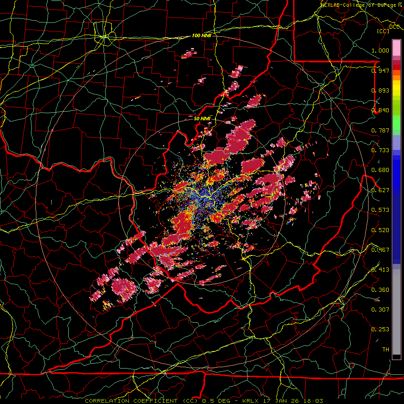
Task: Click the 0.573 scale value
Action: tap(380, 210)
